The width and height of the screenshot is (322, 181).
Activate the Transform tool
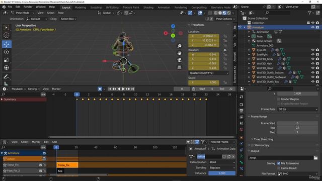(7, 68)
